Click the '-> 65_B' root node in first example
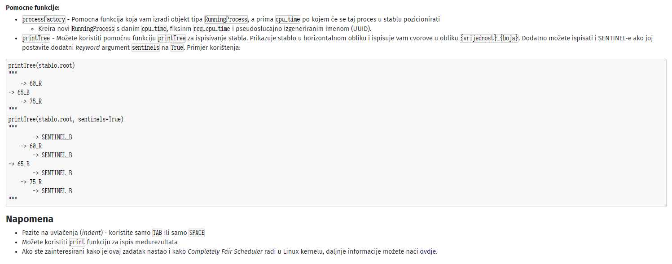The image size is (672, 264). [x=19, y=92]
